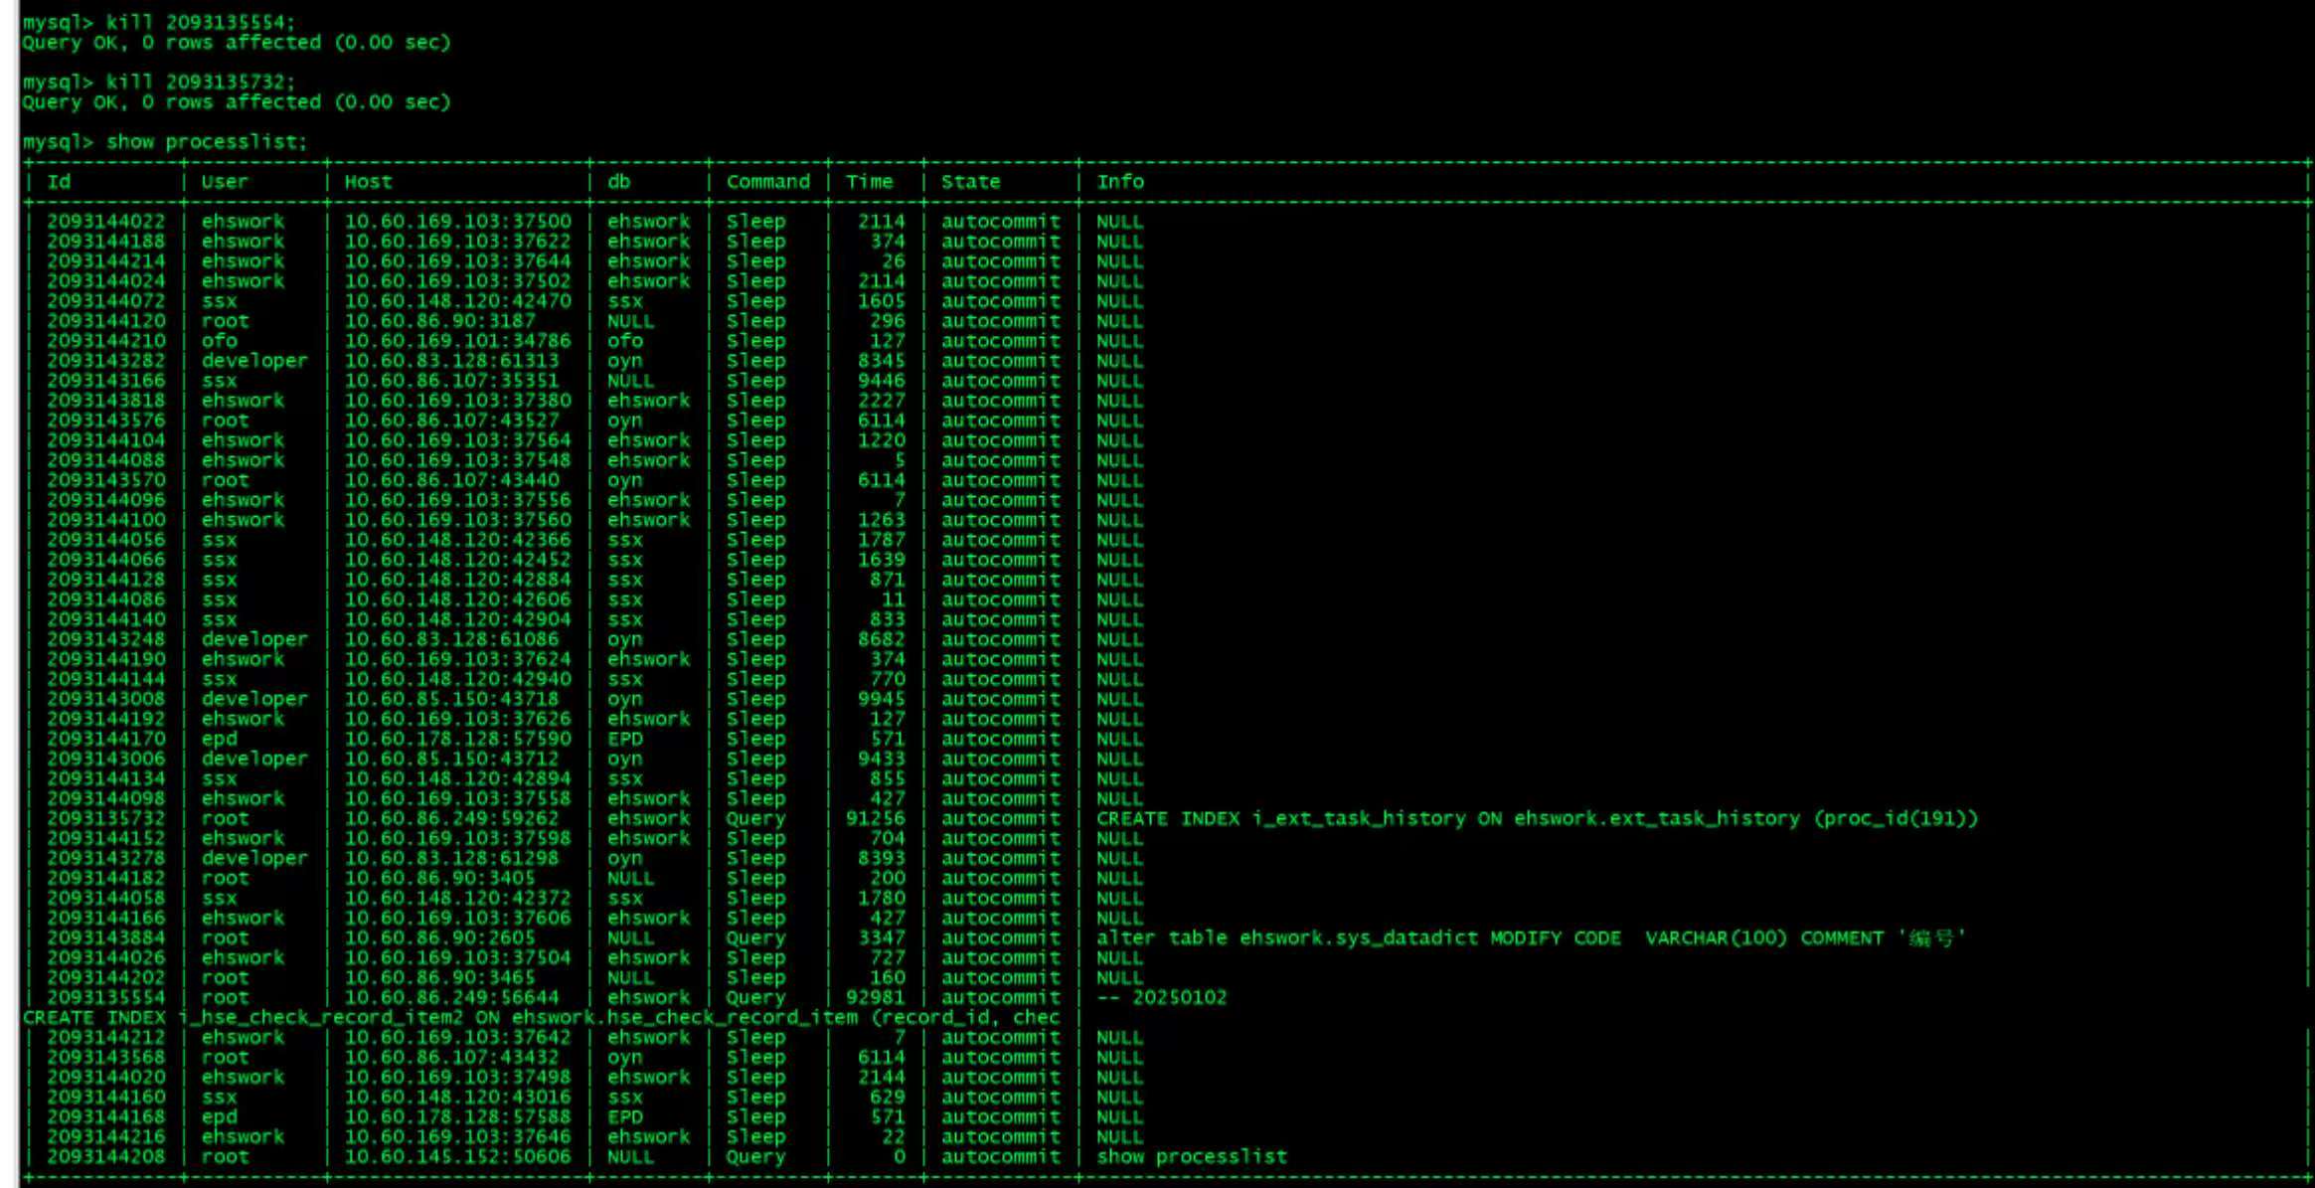Click the host 10.60.145.152:50606
This screenshot has height=1188, width=2315.
click(x=457, y=1156)
